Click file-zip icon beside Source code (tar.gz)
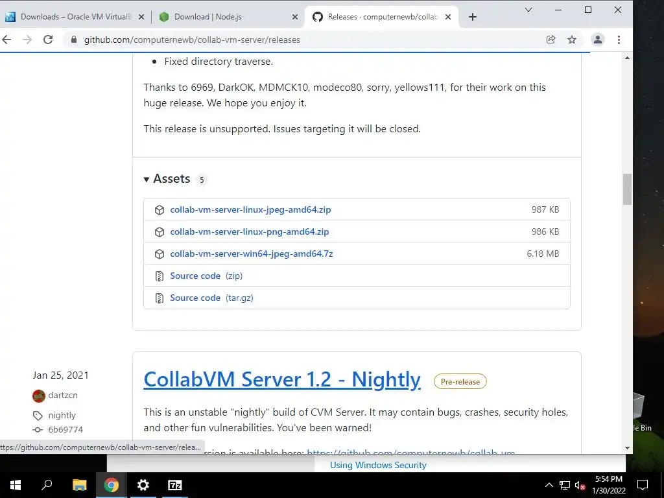Viewport: 664px width, 498px height. (160, 298)
